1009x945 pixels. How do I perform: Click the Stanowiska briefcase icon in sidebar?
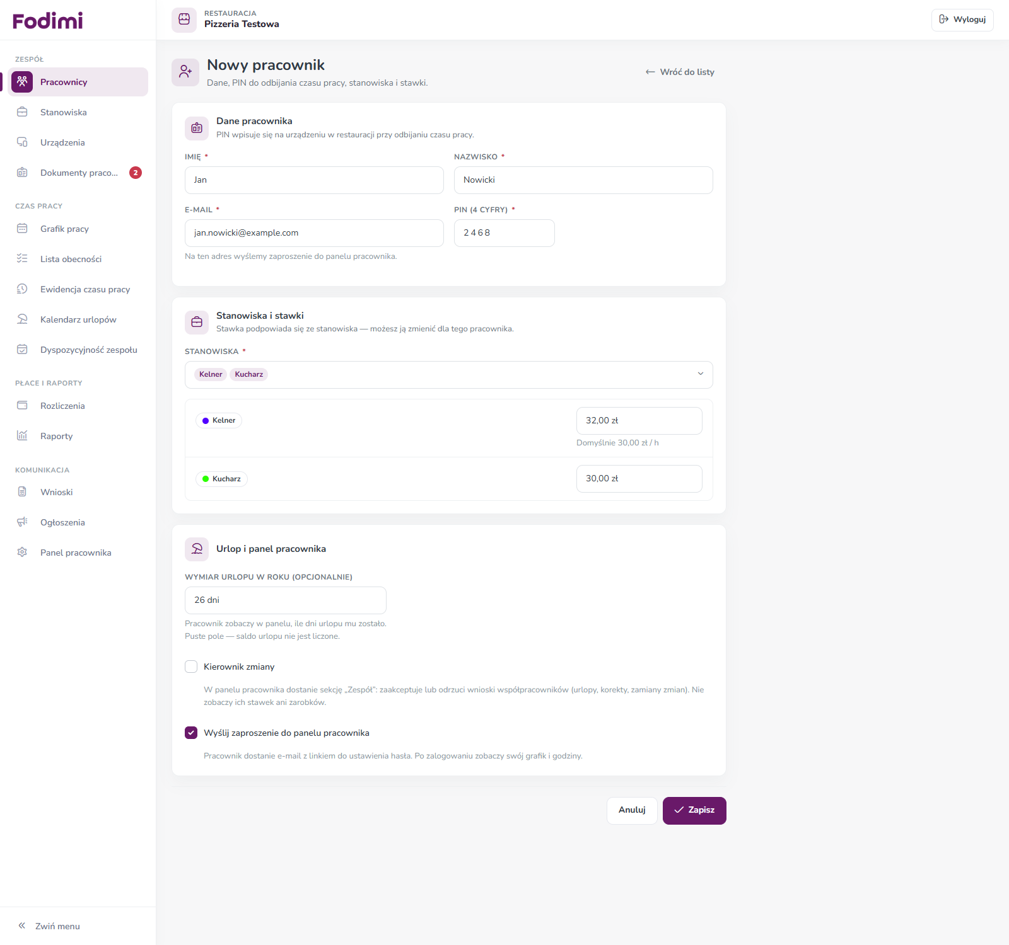tap(22, 112)
